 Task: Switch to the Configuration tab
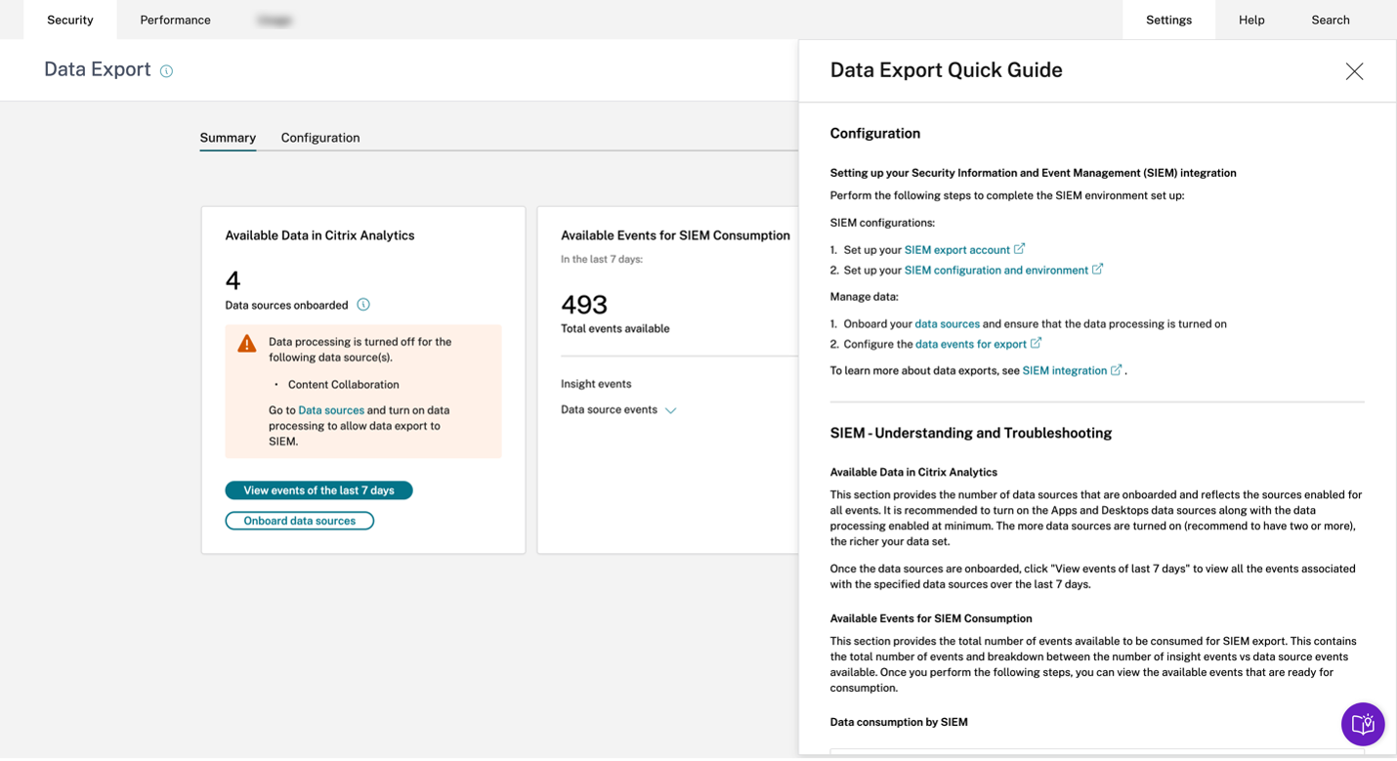(320, 138)
